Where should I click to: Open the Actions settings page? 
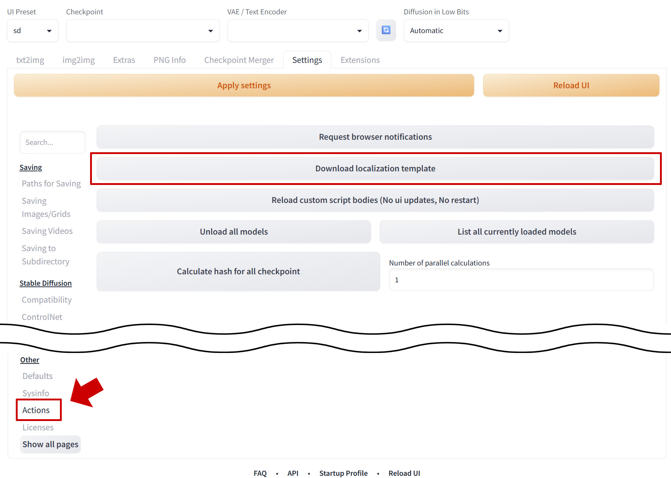tap(36, 410)
